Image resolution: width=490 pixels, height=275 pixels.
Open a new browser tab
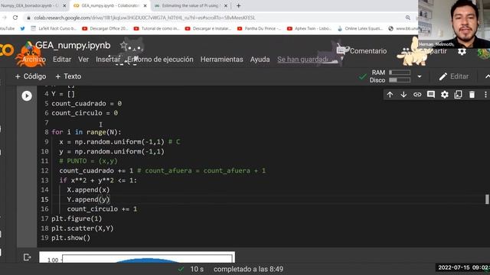pyautogui.click(x=238, y=5)
